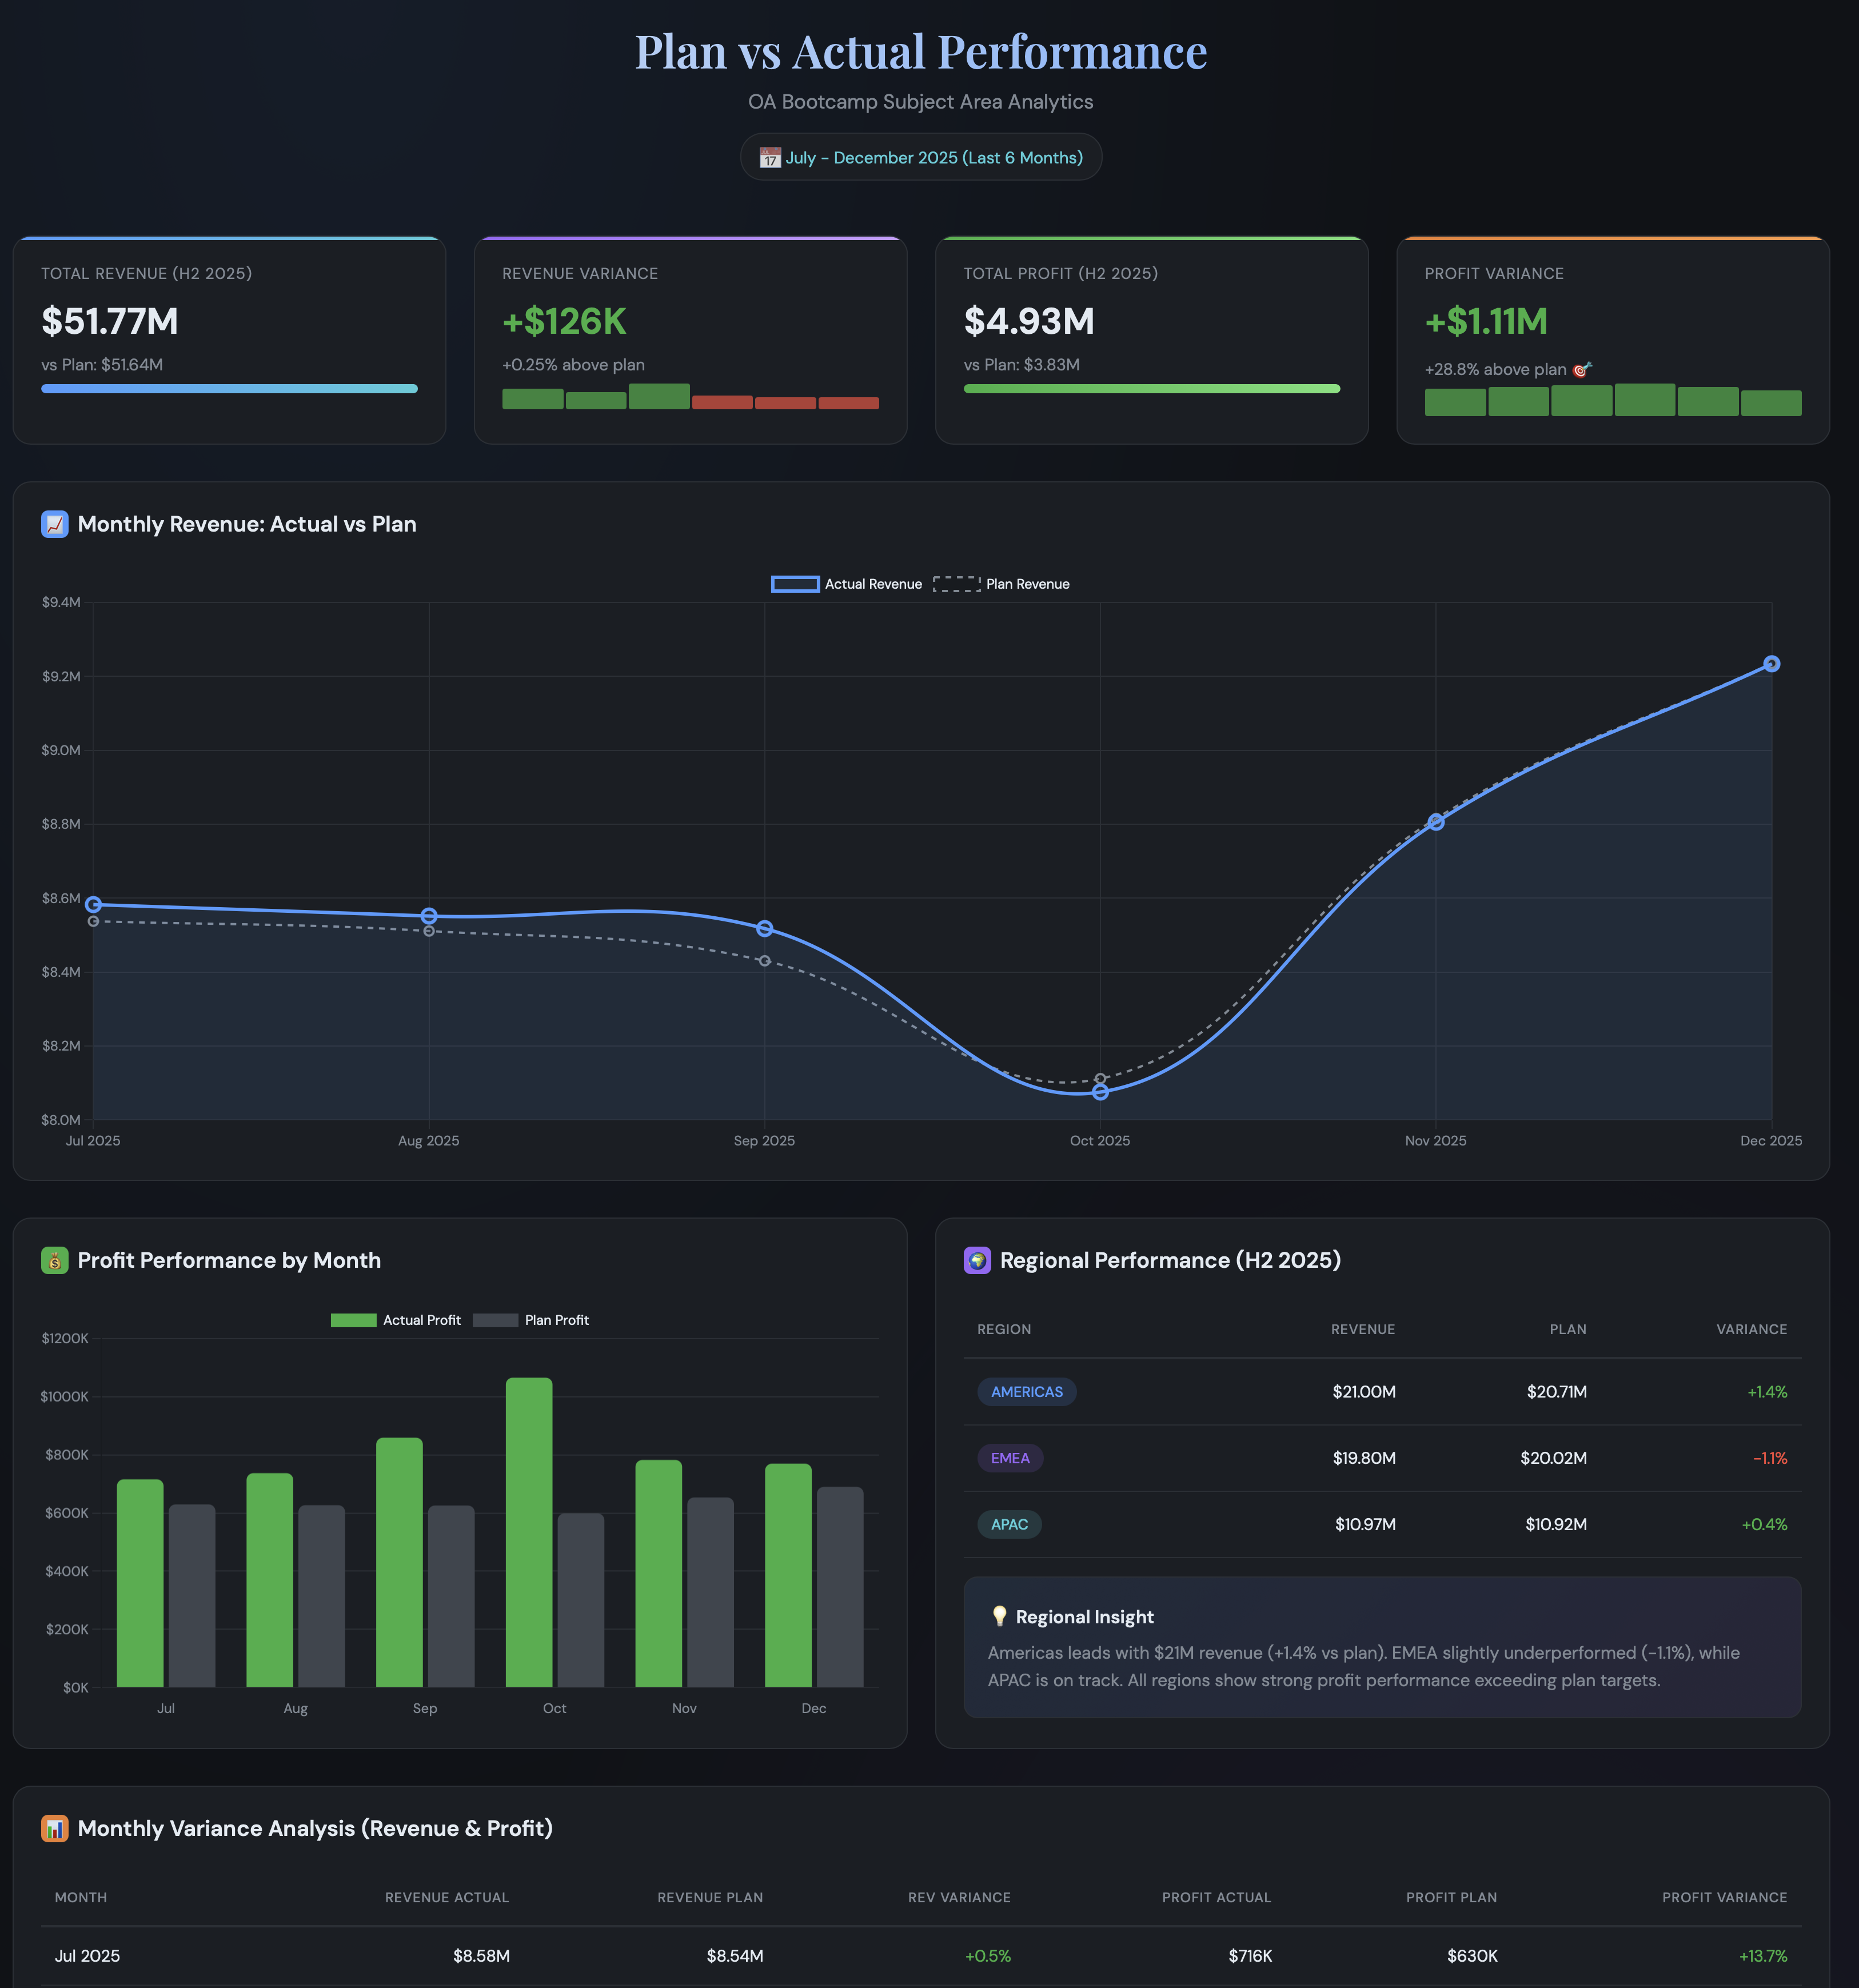Click the bar chart Monthly Variance icon
1859x1988 pixels.
pyautogui.click(x=55, y=1828)
